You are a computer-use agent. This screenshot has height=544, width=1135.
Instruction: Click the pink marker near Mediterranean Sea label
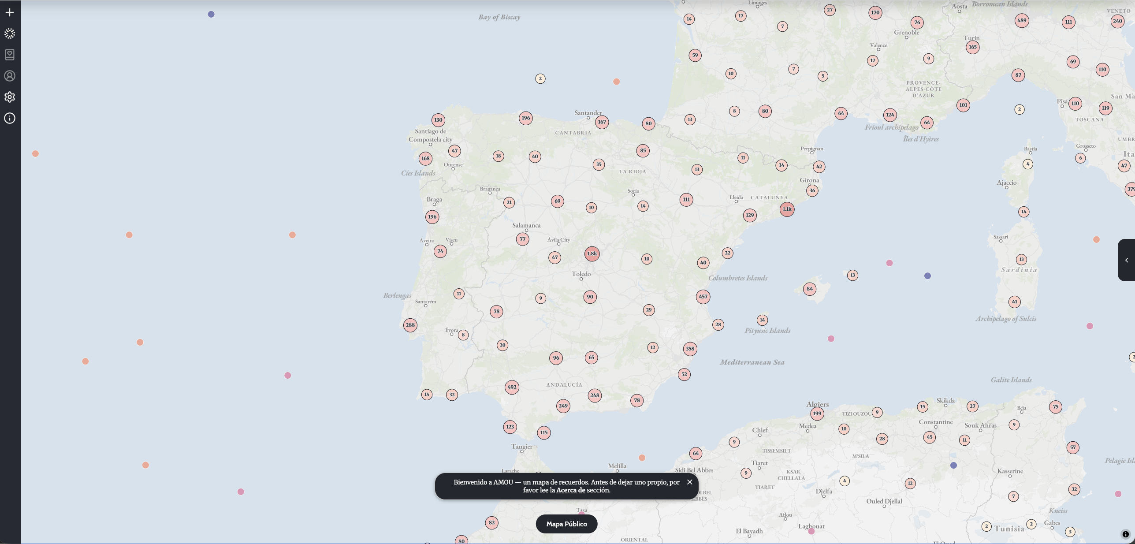[831, 339]
